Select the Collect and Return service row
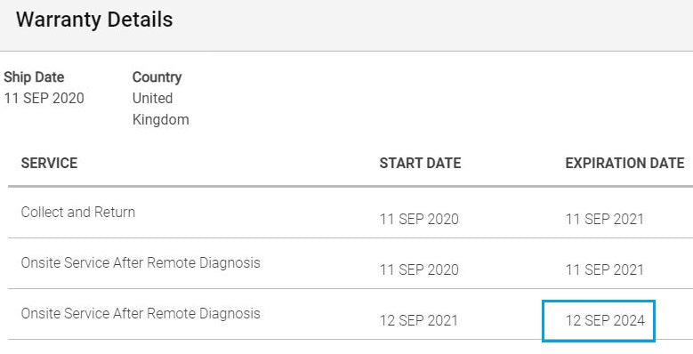693x354 pixels. (x=351, y=213)
